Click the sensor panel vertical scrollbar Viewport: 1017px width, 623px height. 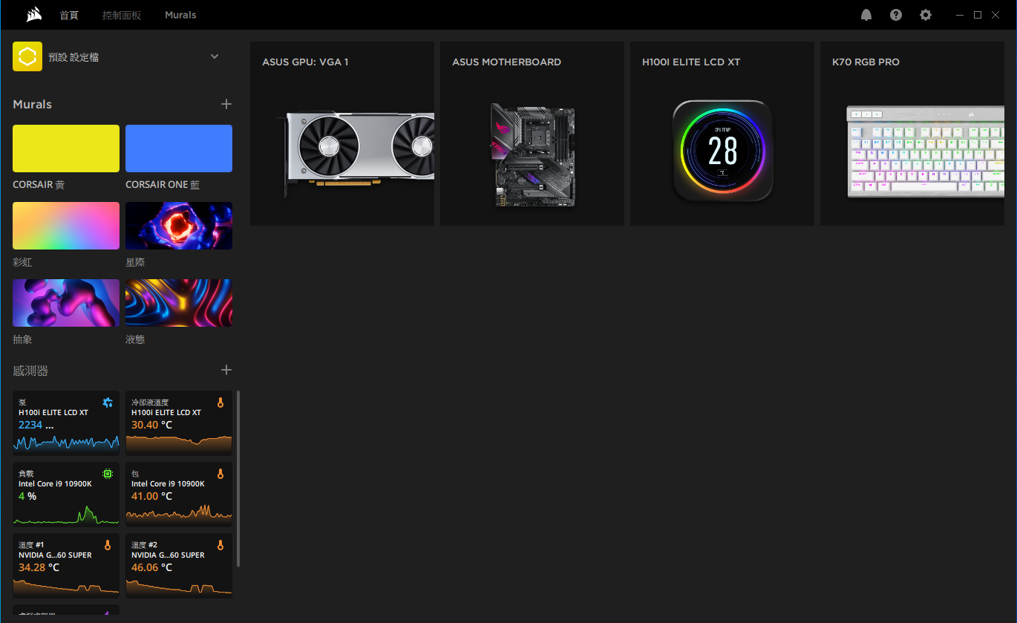point(238,479)
